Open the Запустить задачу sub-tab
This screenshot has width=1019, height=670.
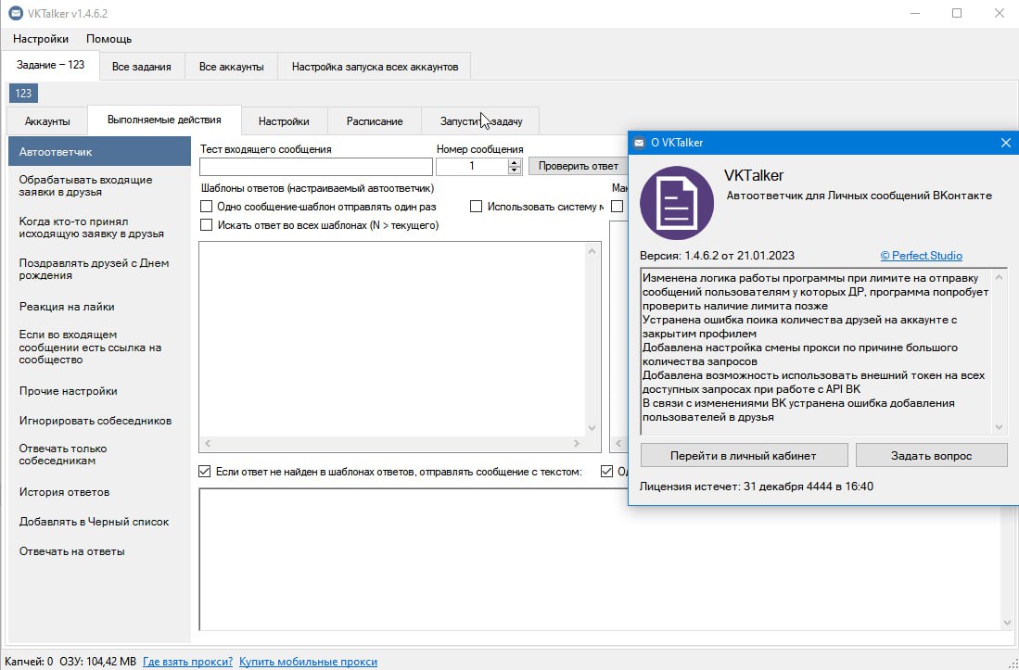(x=481, y=121)
